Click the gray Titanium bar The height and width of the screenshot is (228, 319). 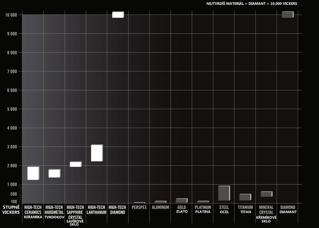(245, 197)
